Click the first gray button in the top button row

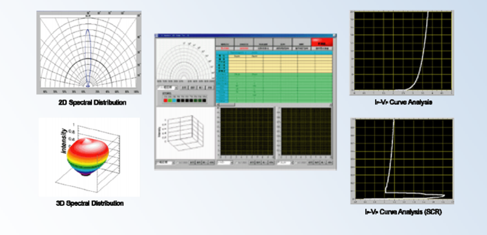(225, 42)
